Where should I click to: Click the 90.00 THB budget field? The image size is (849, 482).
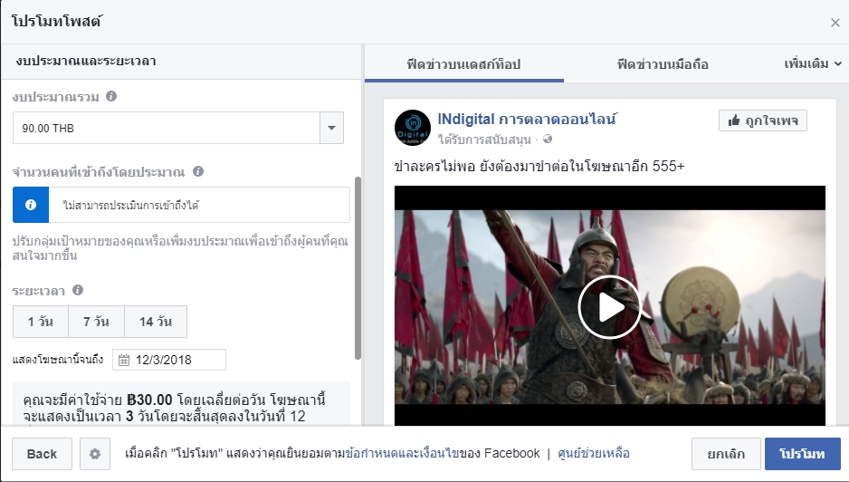pyautogui.click(x=167, y=128)
